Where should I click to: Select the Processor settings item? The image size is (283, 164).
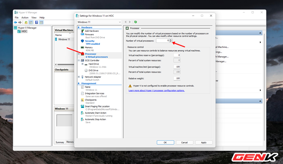click(x=91, y=54)
